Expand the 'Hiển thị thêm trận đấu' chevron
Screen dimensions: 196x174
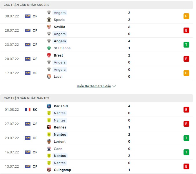coord(114,86)
